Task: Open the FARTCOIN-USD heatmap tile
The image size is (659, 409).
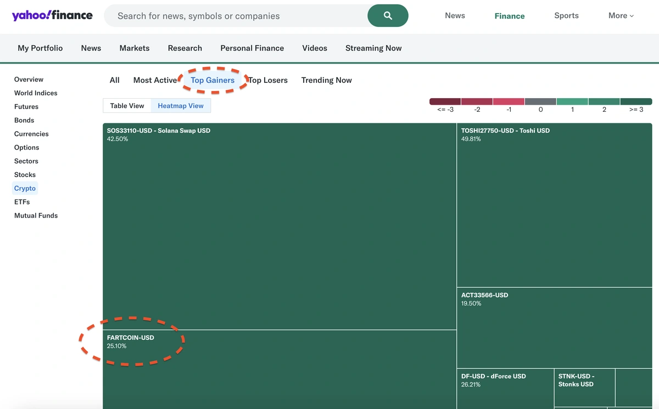Action: pos(280,370)
